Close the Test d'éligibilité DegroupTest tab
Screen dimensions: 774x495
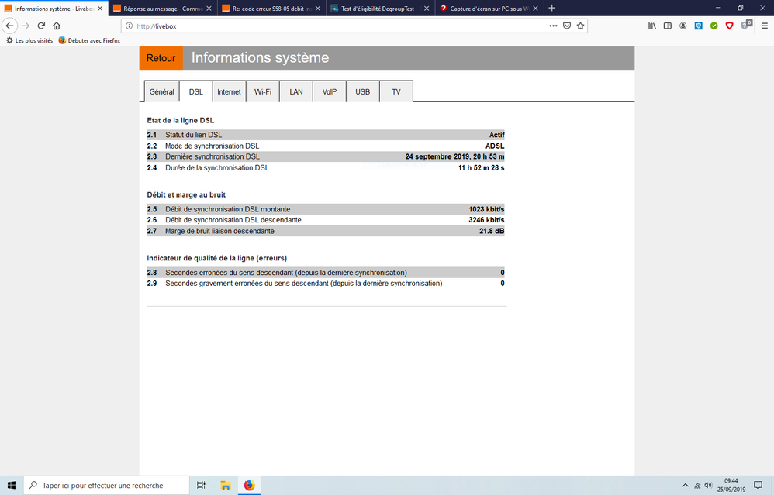click(x=427, y=9)
